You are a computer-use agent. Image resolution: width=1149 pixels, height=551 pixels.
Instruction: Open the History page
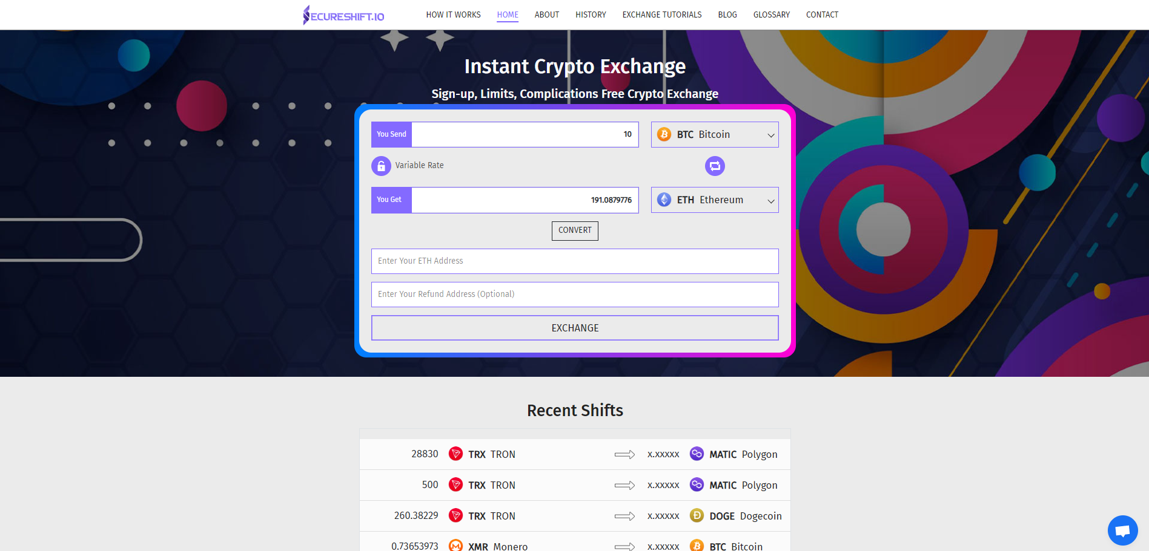[x=591, y=15]
